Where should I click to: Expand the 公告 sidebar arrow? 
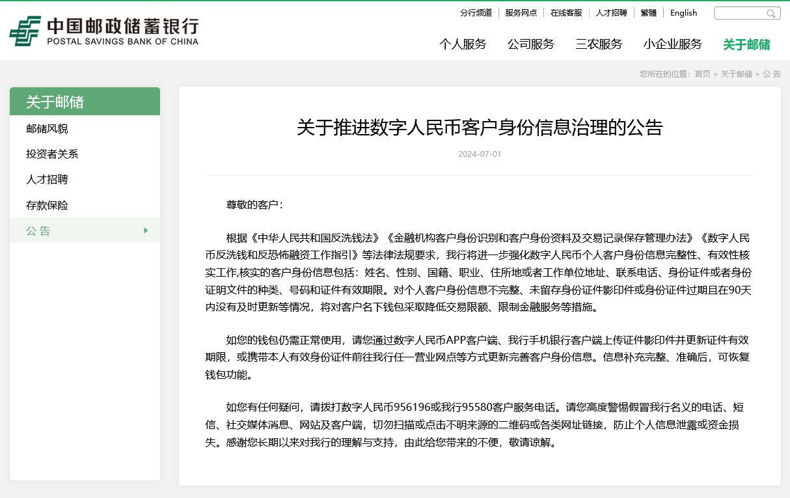point(146,230)
